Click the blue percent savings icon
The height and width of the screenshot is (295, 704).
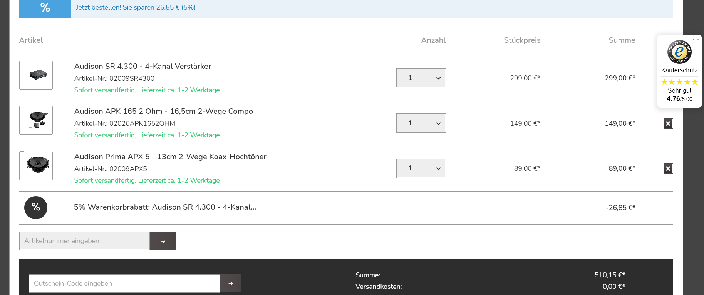45,8
